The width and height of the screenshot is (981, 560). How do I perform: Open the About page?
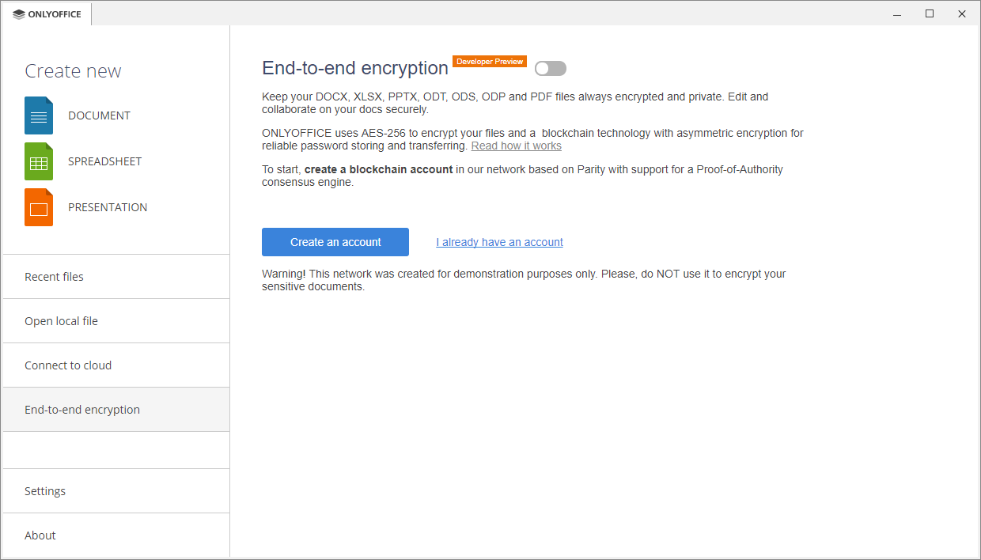click(x=40, y=535)
